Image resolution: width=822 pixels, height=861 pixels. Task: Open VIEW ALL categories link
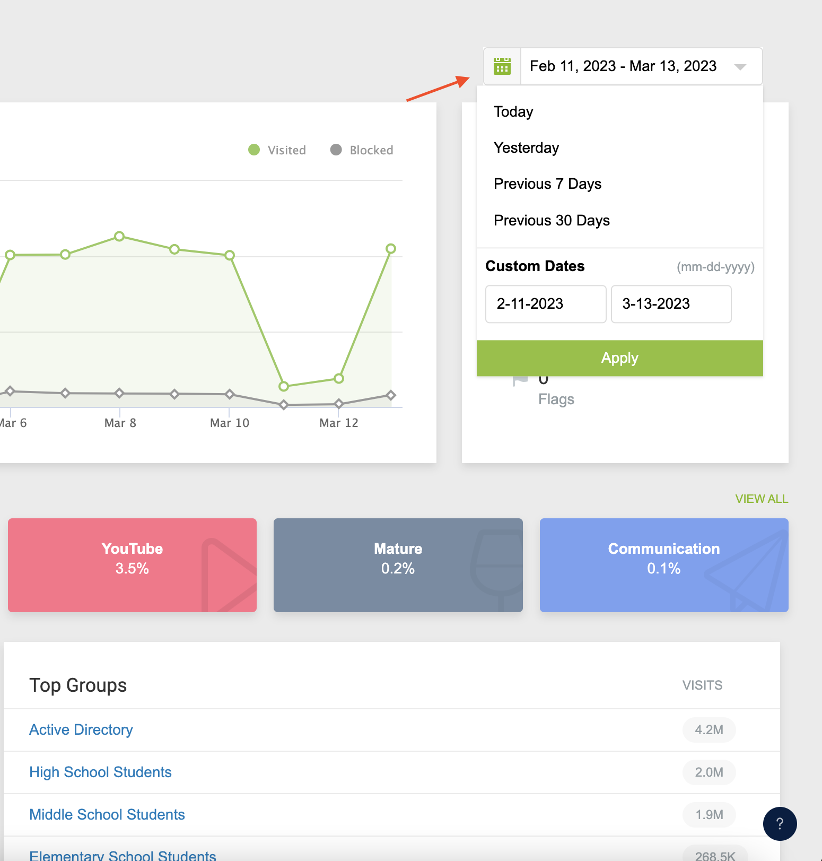[762, 499]
